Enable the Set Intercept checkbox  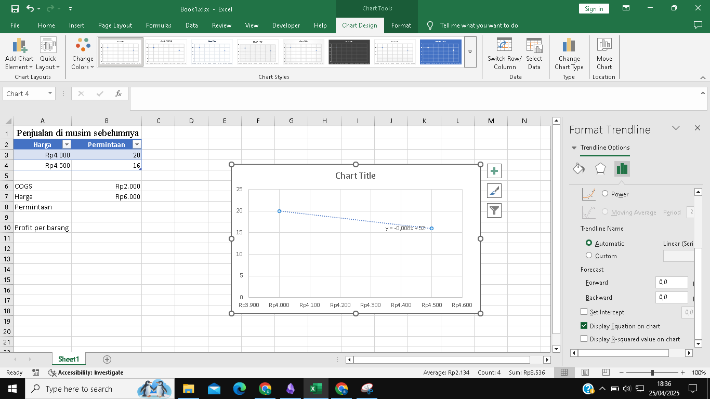(584, 312)
